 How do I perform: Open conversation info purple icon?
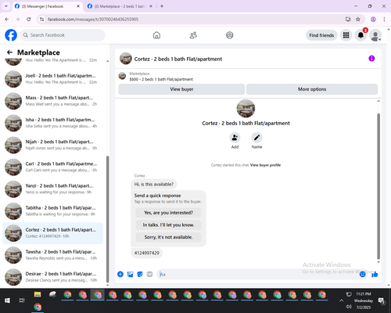coord(371,59)
